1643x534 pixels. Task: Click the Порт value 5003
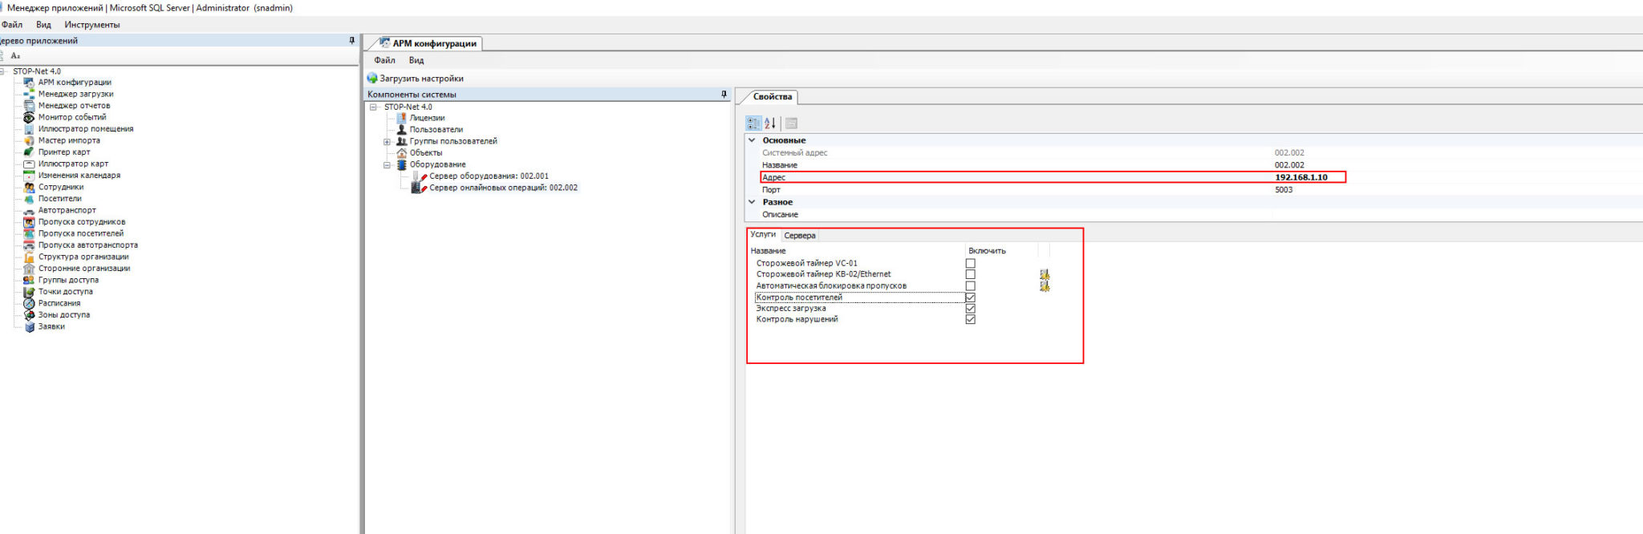(1284, 190)
